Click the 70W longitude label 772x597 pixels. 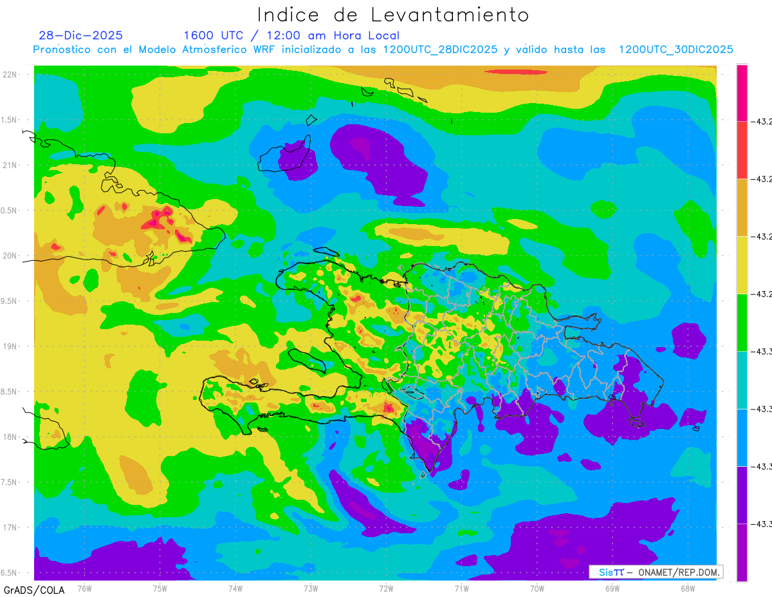[x=537, y=587]
